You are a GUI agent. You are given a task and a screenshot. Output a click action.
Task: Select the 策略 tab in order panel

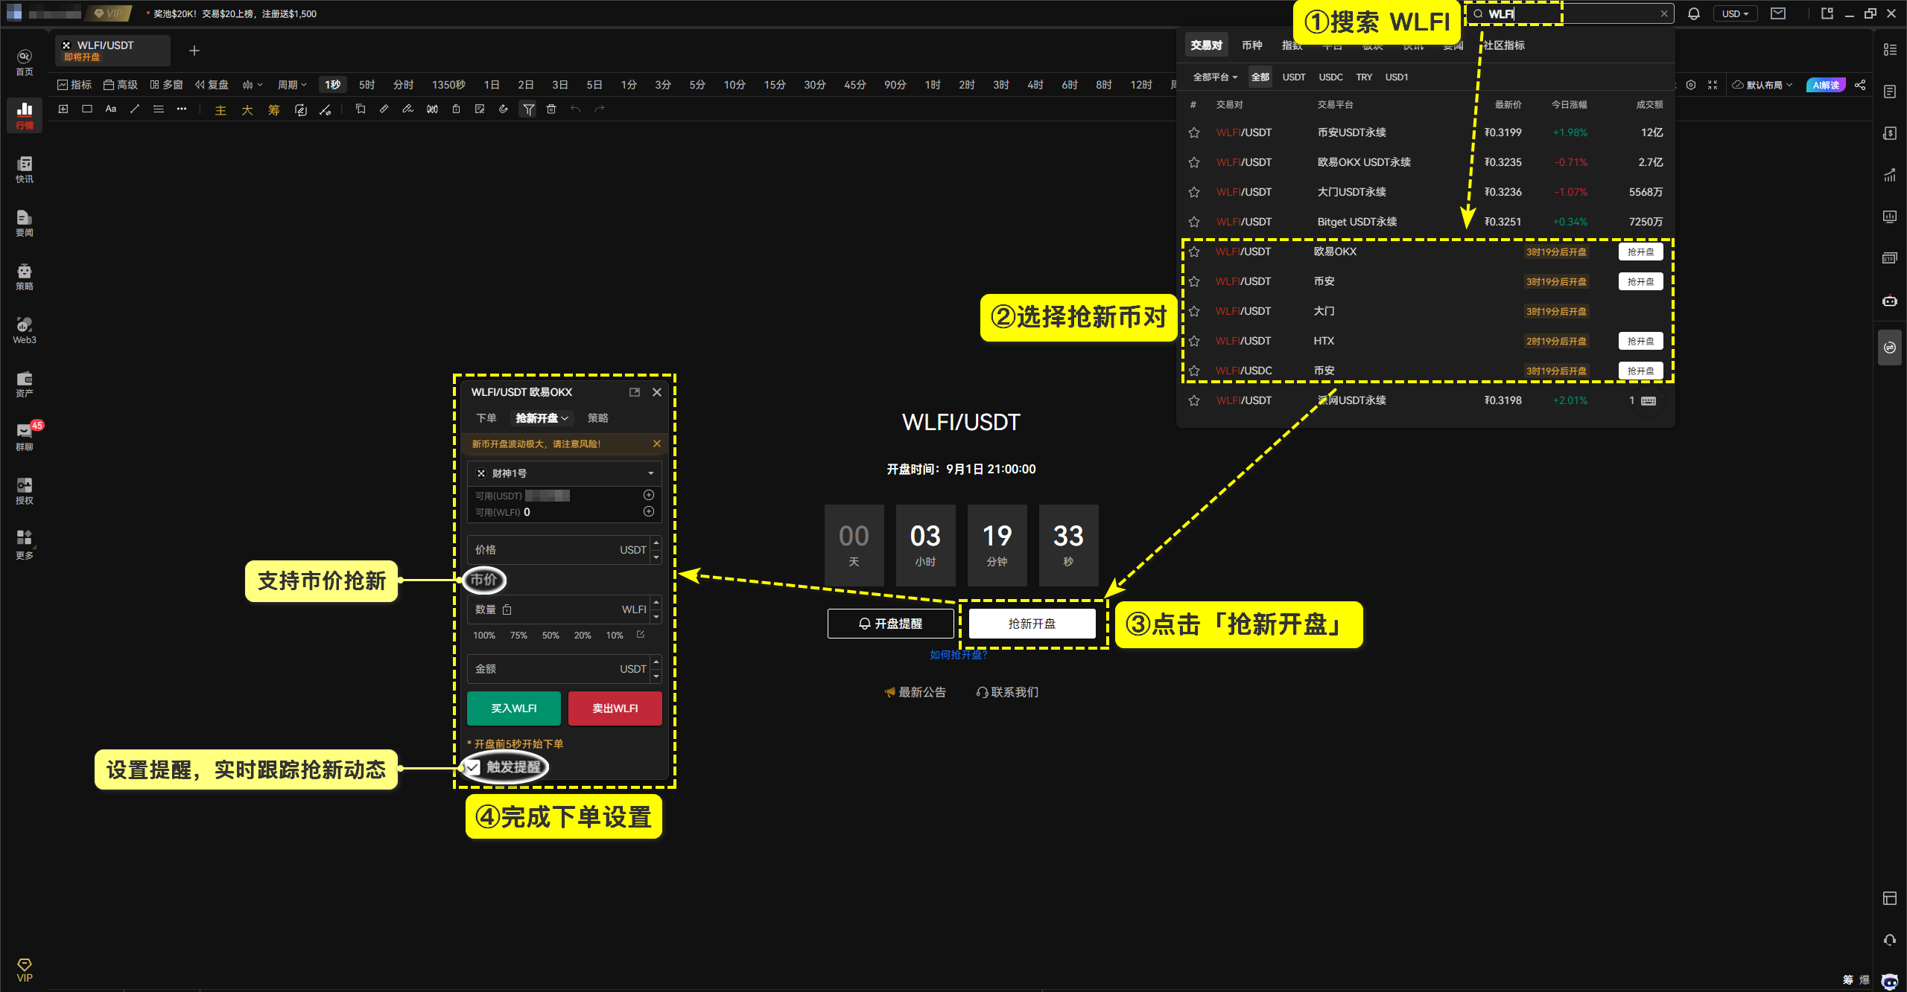point(598,418)
